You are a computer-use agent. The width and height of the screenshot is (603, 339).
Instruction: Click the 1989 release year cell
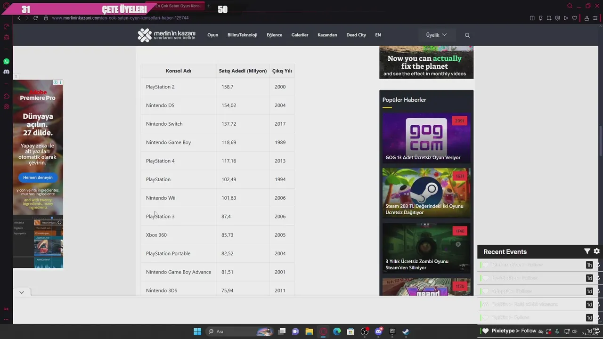click(x=282, y=142)
